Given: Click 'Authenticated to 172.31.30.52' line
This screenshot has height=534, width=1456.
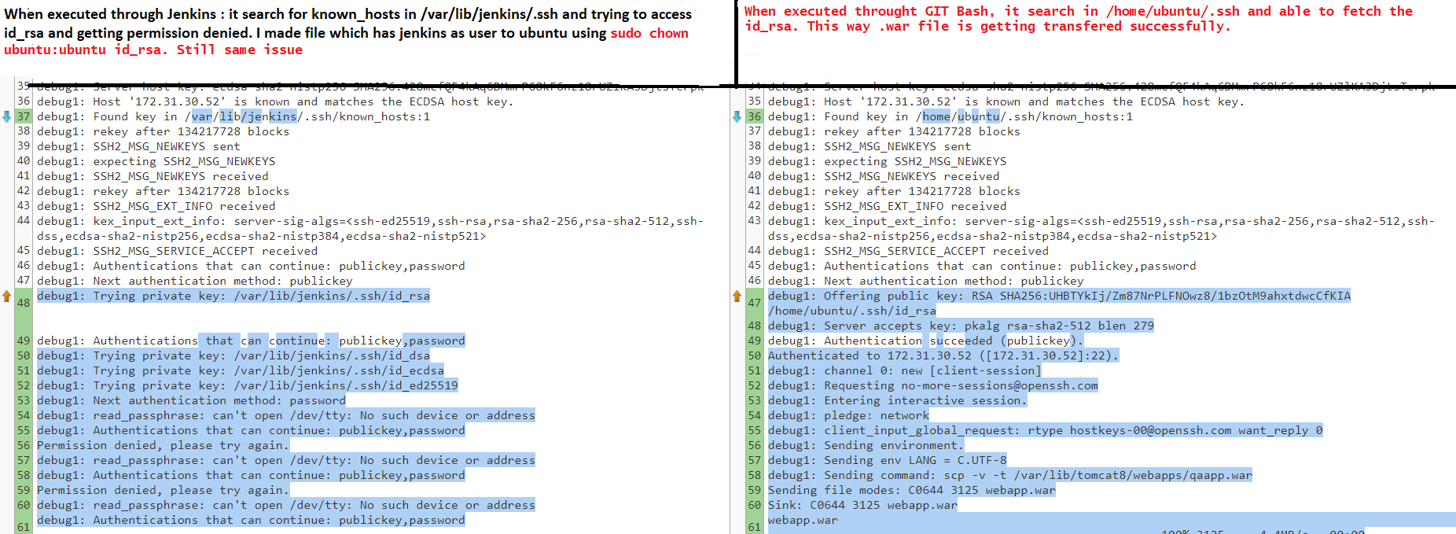Looking at the screenshot, I should point(943,355).
